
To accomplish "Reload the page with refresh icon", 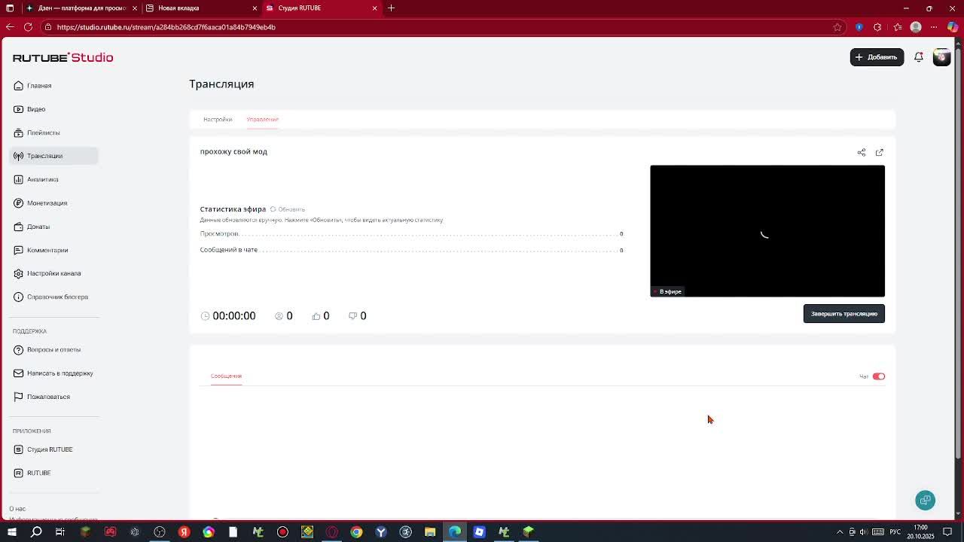I will (28, 27).
